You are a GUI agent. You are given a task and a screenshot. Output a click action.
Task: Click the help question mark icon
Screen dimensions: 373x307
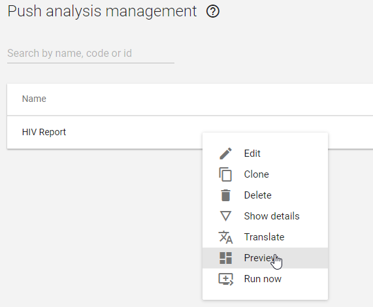coord(213,11)
